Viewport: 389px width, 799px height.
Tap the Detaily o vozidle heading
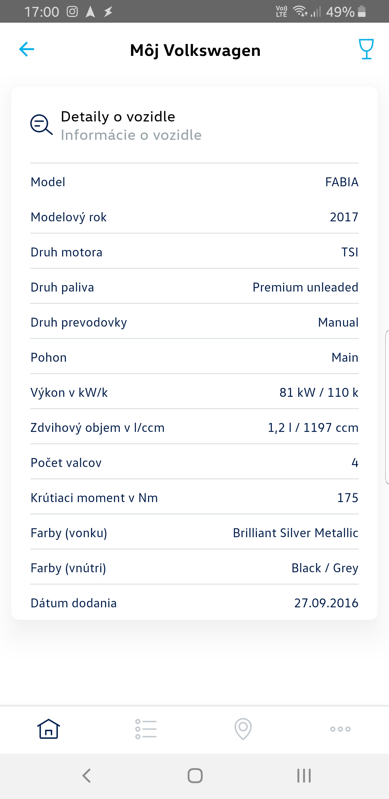coord(118,117)
